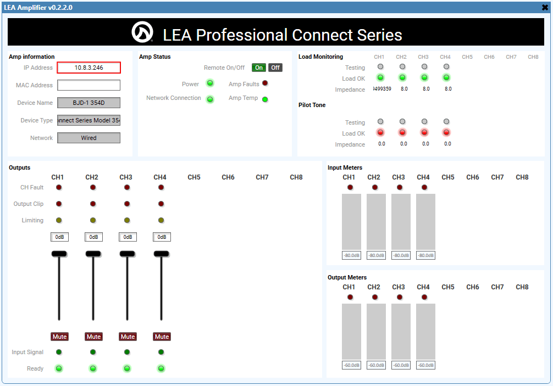Mute output channel CH1
This screenshot has width=553, height=386.
(x=59, y=337)
